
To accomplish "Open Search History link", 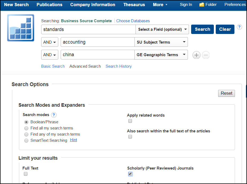I will 118,66.
